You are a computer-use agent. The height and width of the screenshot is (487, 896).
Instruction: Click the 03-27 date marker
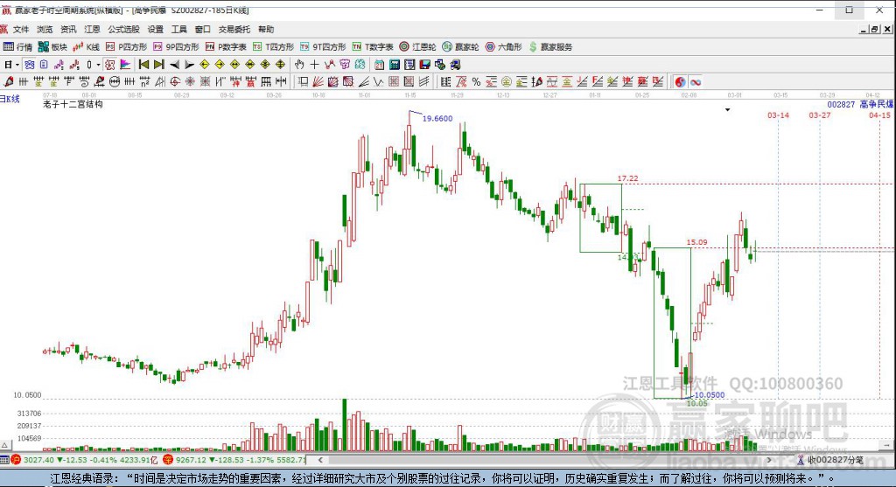coord(819,115)
